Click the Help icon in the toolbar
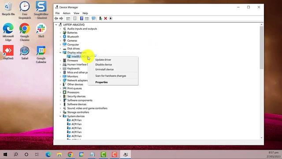 click(x=82, y=19)
